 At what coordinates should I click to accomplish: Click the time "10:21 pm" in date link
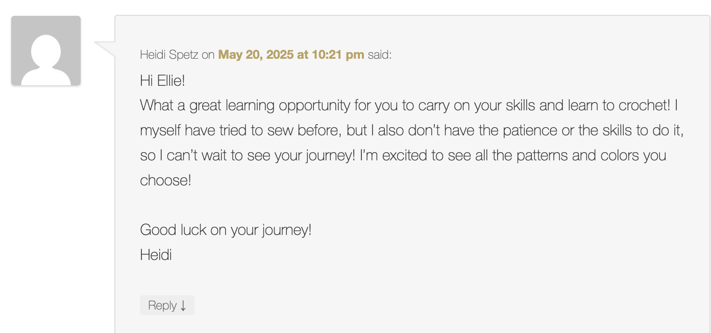pos(337,55)
